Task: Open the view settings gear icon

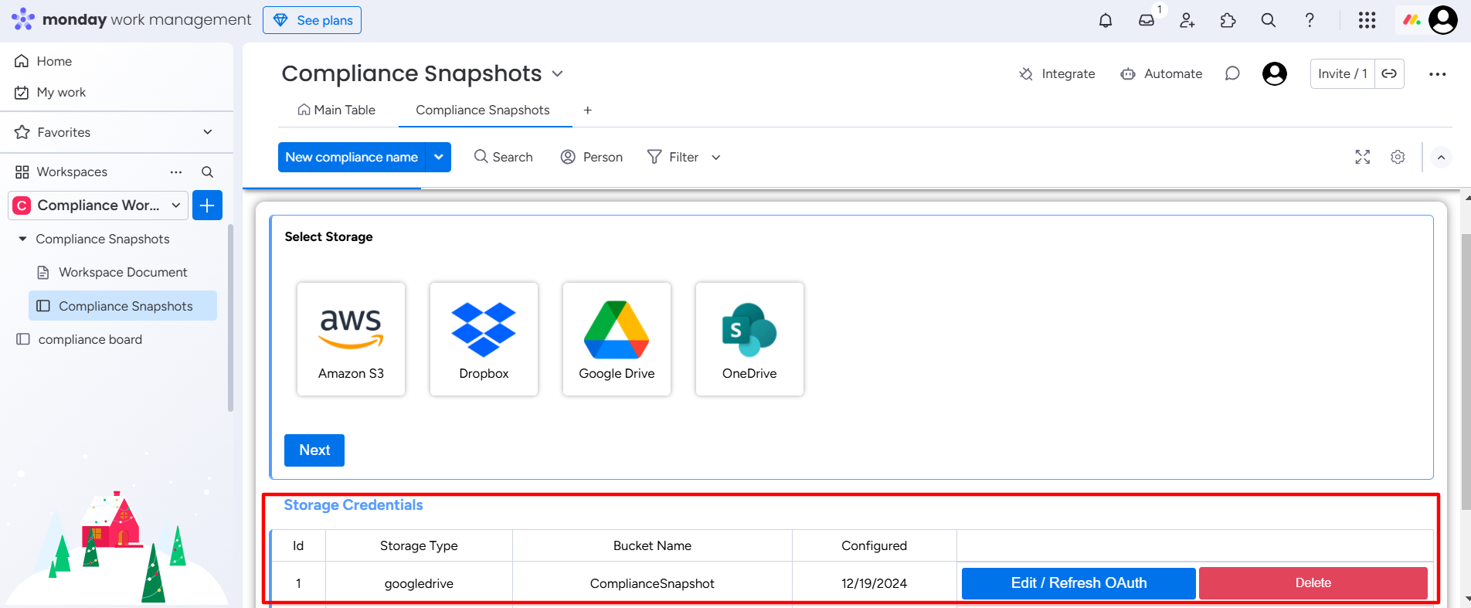Action: coord(1398,157)
